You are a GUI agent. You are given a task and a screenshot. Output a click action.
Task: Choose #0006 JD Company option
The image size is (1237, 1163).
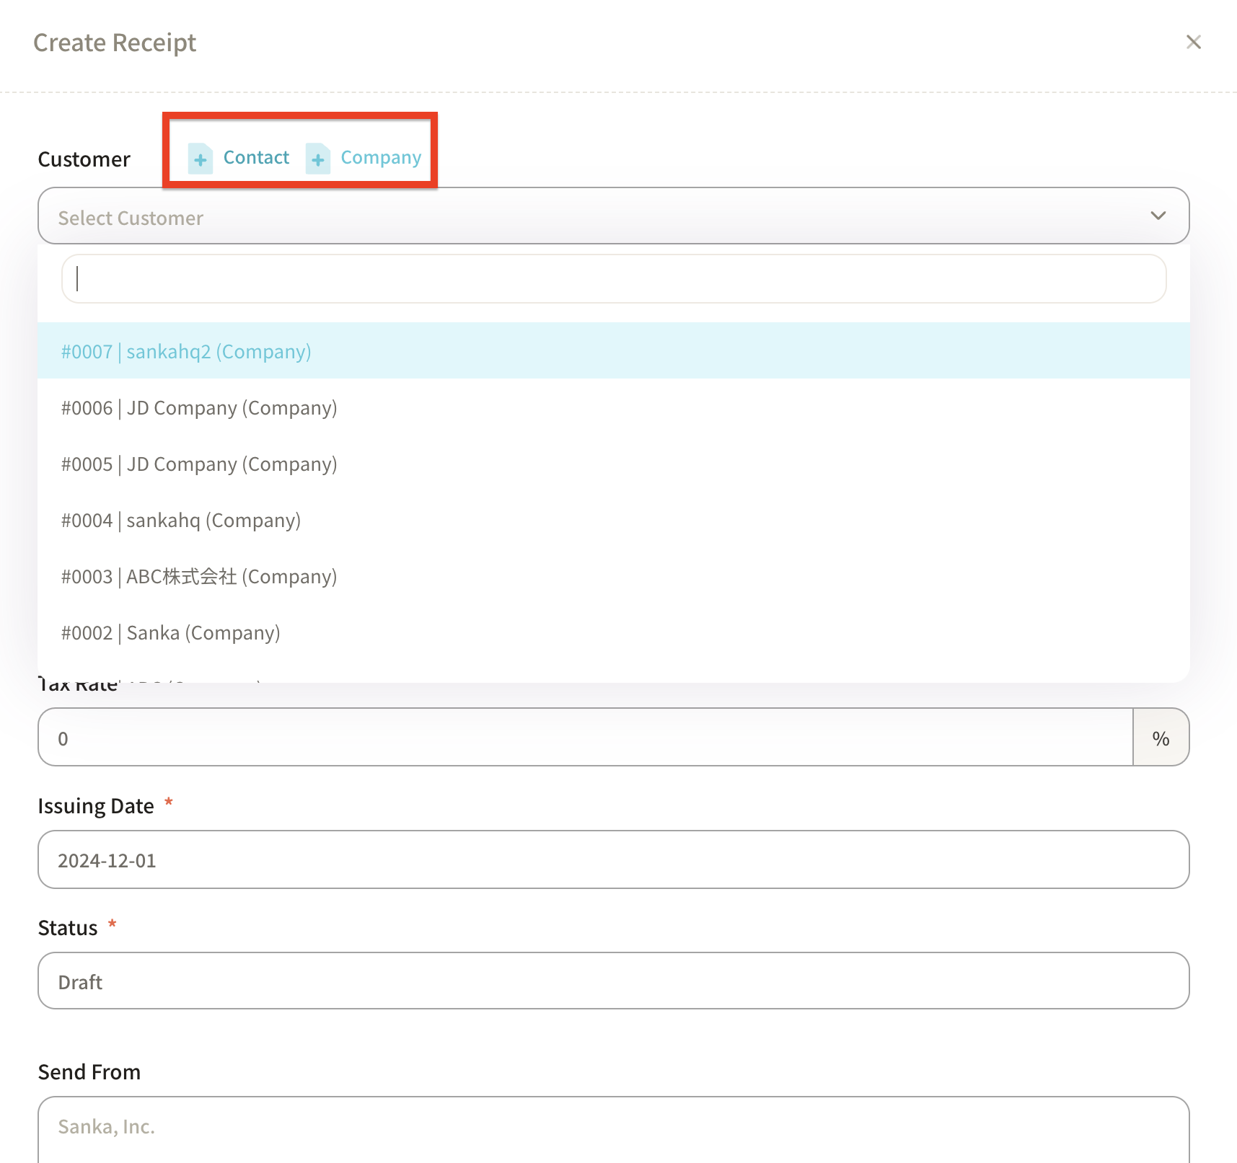[x=199, y=408]
